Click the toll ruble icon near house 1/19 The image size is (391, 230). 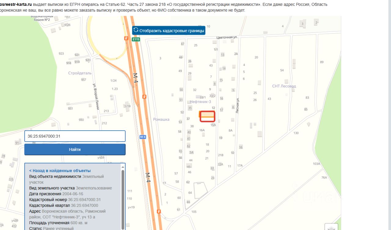click(x=144, y=97)
